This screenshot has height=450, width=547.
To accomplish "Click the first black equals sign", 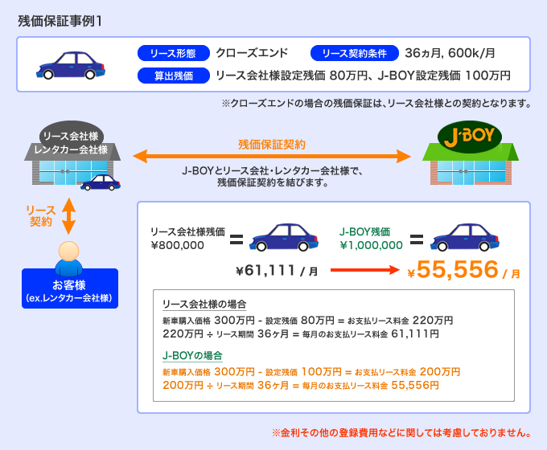I will 236,239.
